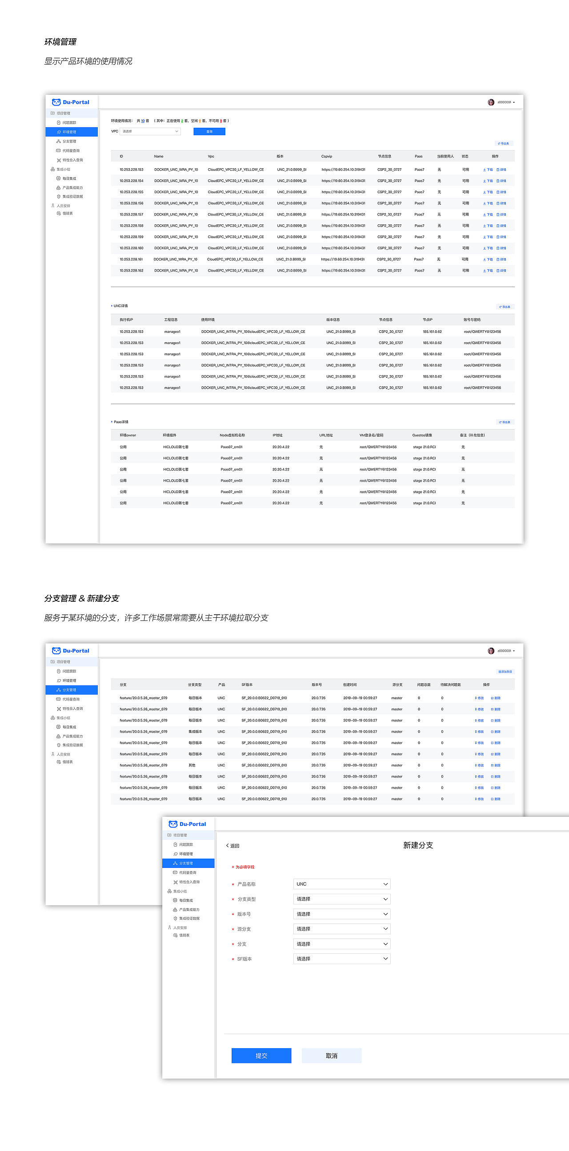Click 问题跟踪 icon in 环境管理 window sidebar
The width and height of the screenshot is (569, 1151).
(x=59, y=122)
